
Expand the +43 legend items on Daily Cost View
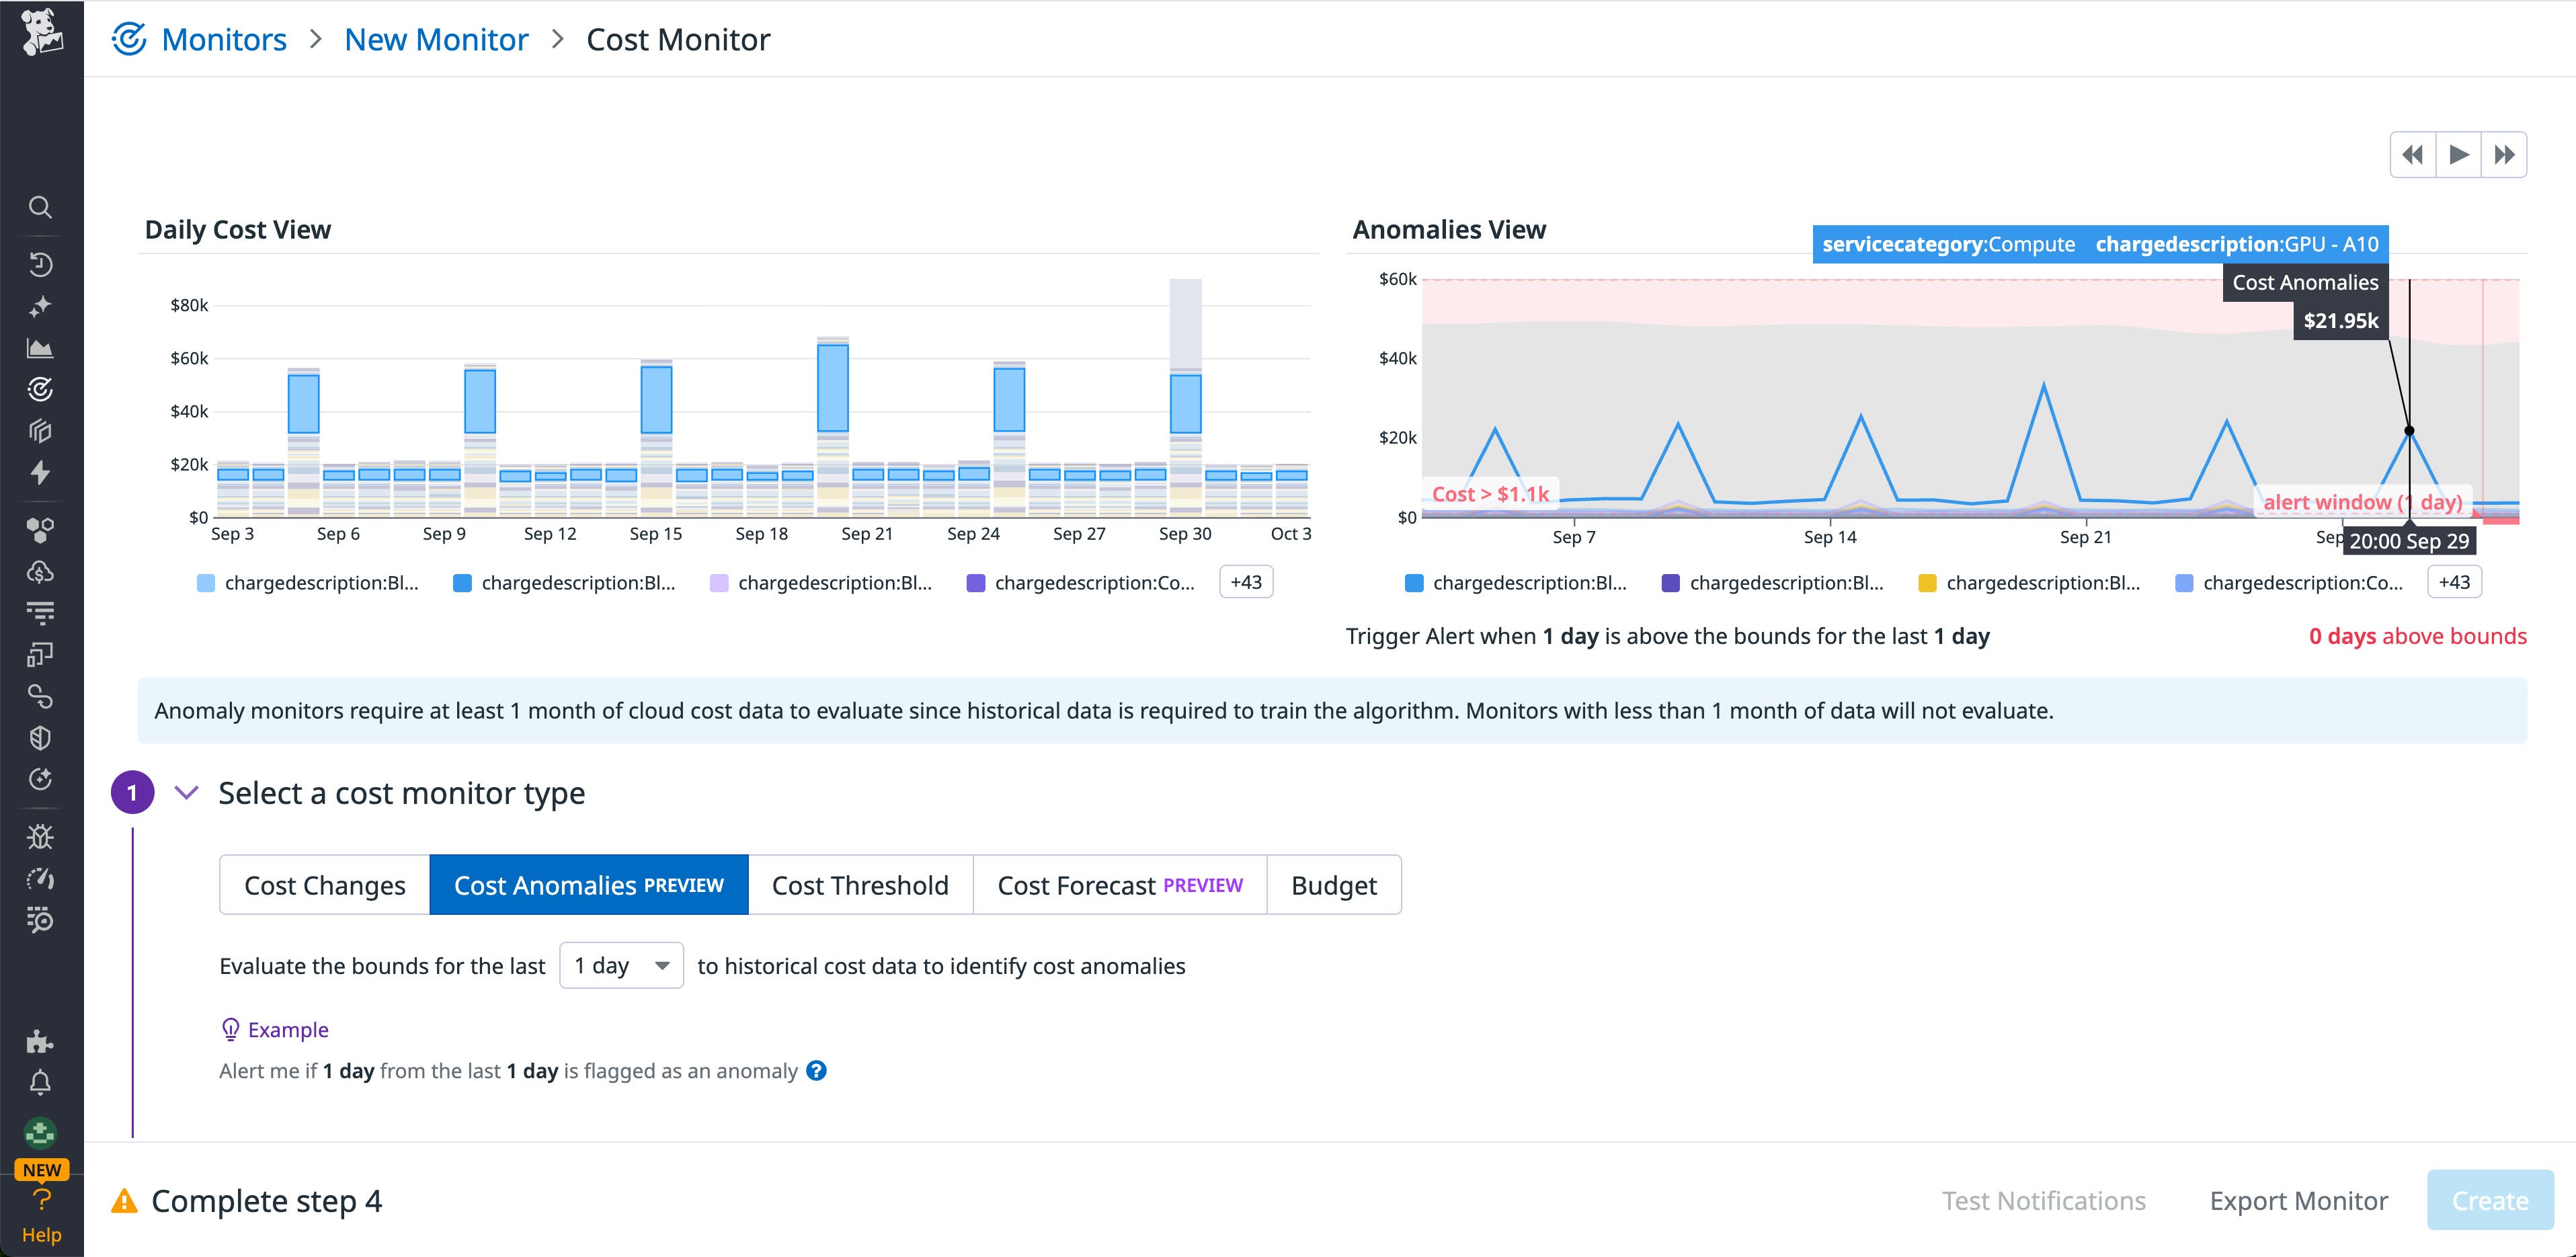[1245, 581]
